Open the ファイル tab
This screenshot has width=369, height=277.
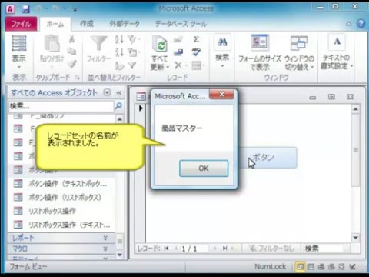[x=21, y=24]
